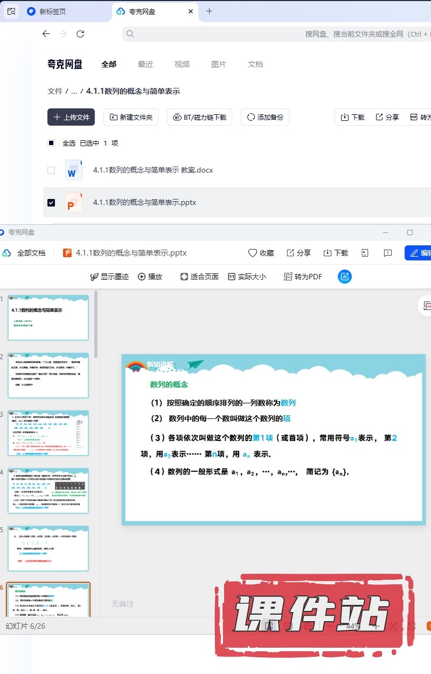Click the 新建文件夹 button
This screenshot has width=431, height=674.
[131, 117]
